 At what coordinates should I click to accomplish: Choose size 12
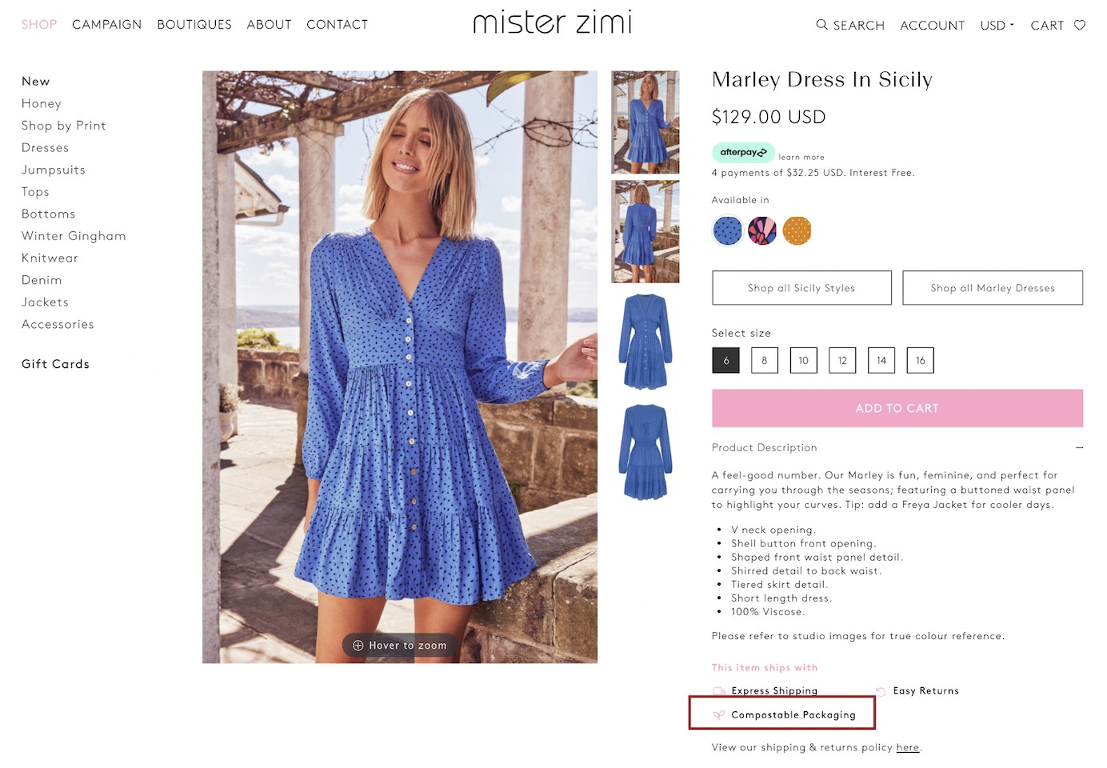pyautogui.click(x=842, y=361)
